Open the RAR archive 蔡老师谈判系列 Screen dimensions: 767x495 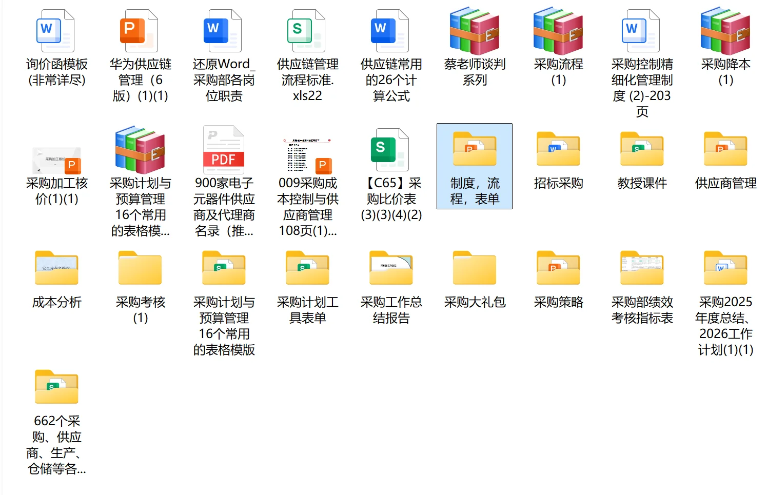[474, 32]
